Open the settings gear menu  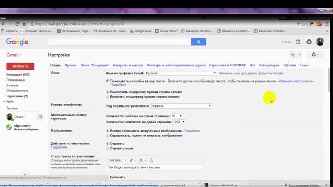315,55
